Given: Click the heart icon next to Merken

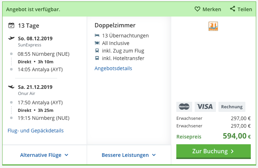Looking at the screenshot, I should 197,9.
